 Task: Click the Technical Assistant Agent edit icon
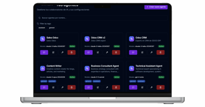142,87
